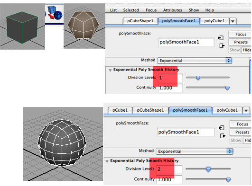Switch to pCubeShape1 tab in upper panel

pyautogui.click(x=140, y=21)
